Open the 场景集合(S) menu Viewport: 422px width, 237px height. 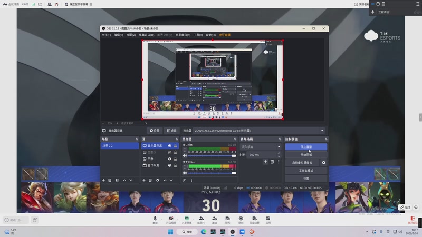(183, 35)
